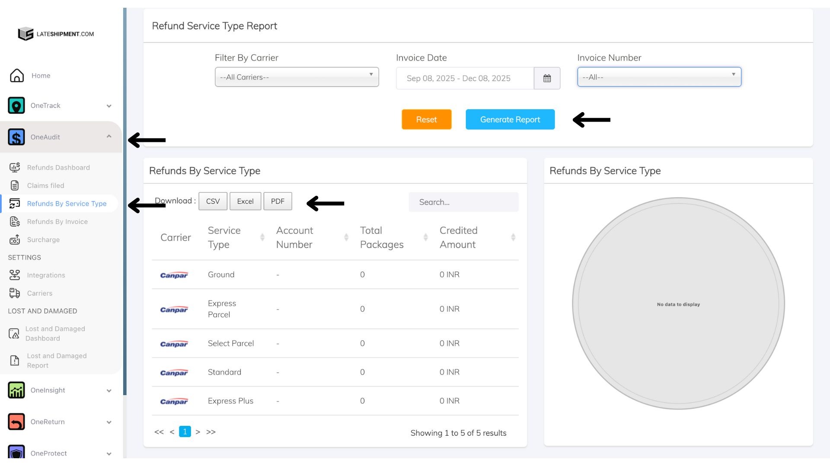
Task: Open Refunds By Invoice menu item
Action: point(57,222)
